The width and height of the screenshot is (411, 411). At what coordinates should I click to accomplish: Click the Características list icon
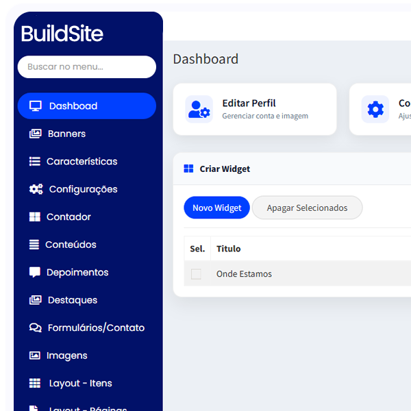click(35, 162)
